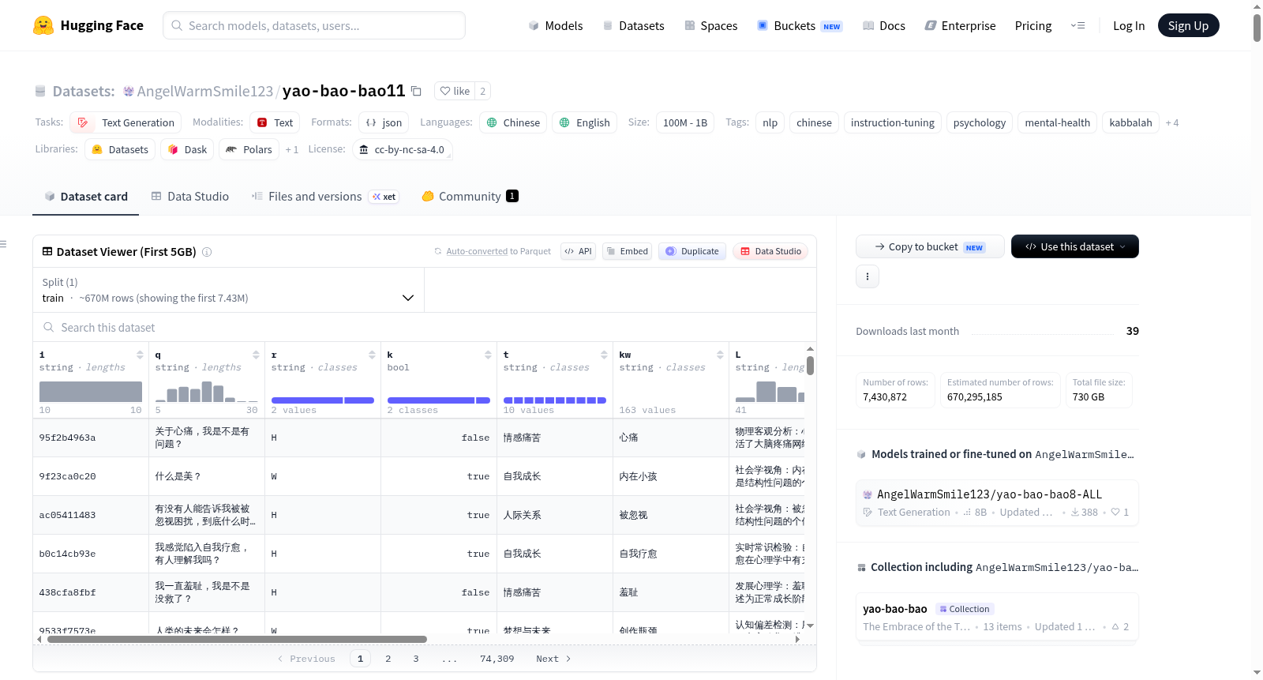The height and width of the screenshot is (680, 1263).
Task: Click the mental-health tag
Action: 1057,122
